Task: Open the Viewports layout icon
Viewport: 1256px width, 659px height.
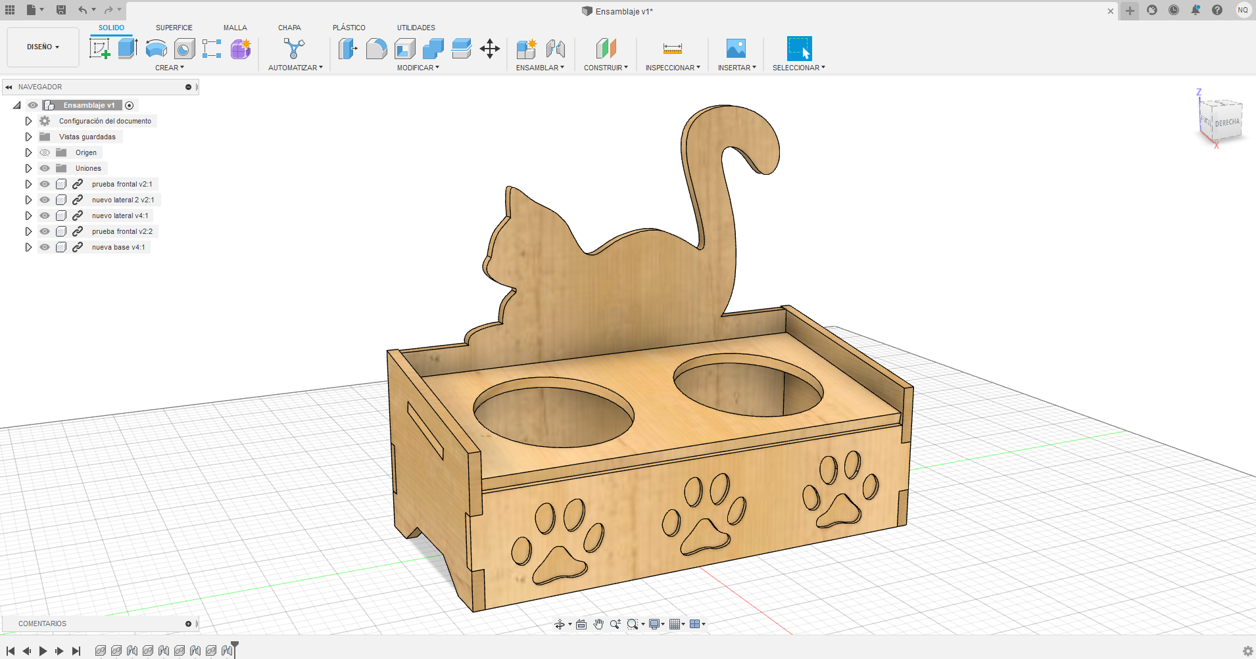Action: tap(694, 624)
